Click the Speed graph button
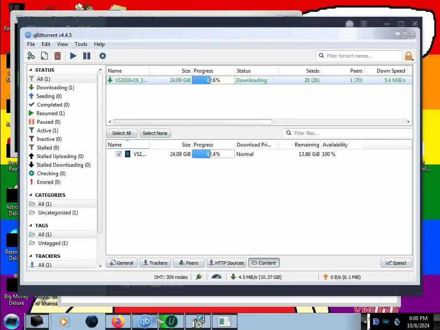This screenshot has height=330, width=440. pos(396,263)
